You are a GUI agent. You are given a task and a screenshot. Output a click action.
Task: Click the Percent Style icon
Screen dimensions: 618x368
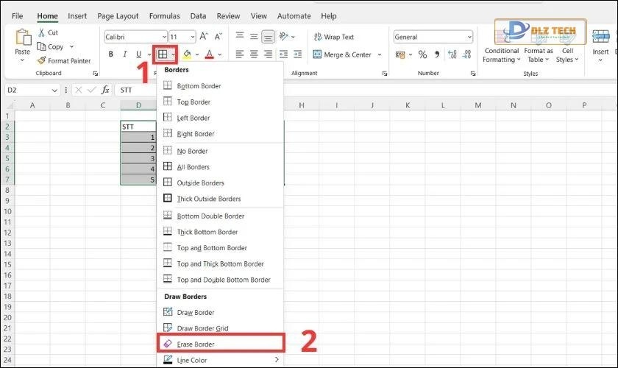(x=422, y=54)
